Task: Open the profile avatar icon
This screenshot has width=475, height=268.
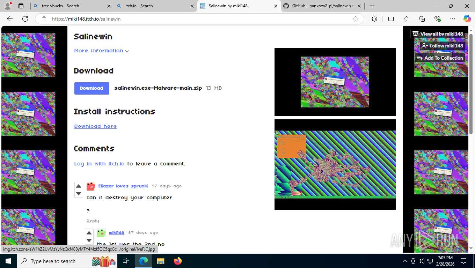Action: 8,6
